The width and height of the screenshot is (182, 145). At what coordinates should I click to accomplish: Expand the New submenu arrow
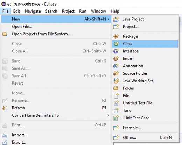(x=108, y=19)
